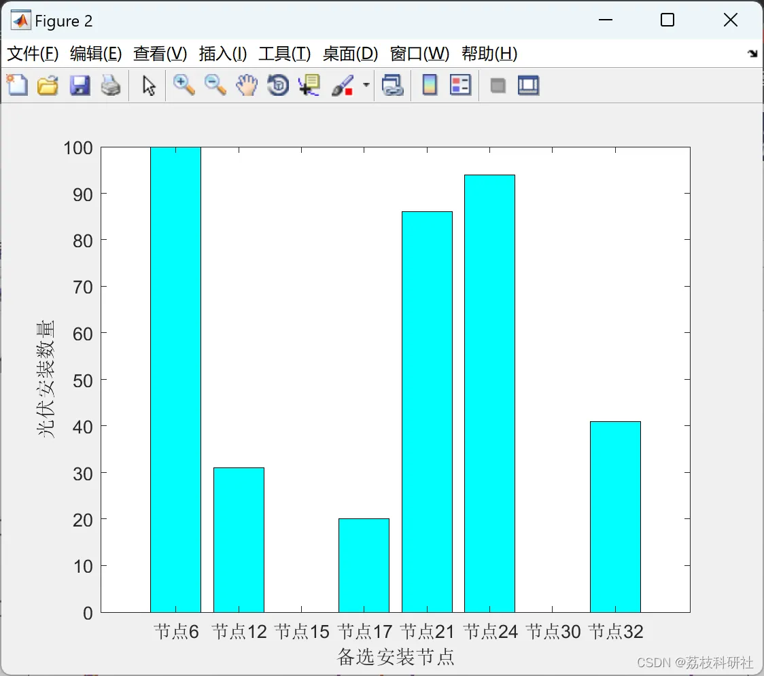
Task: Open a file using folder icon
Action: point(48,85)
